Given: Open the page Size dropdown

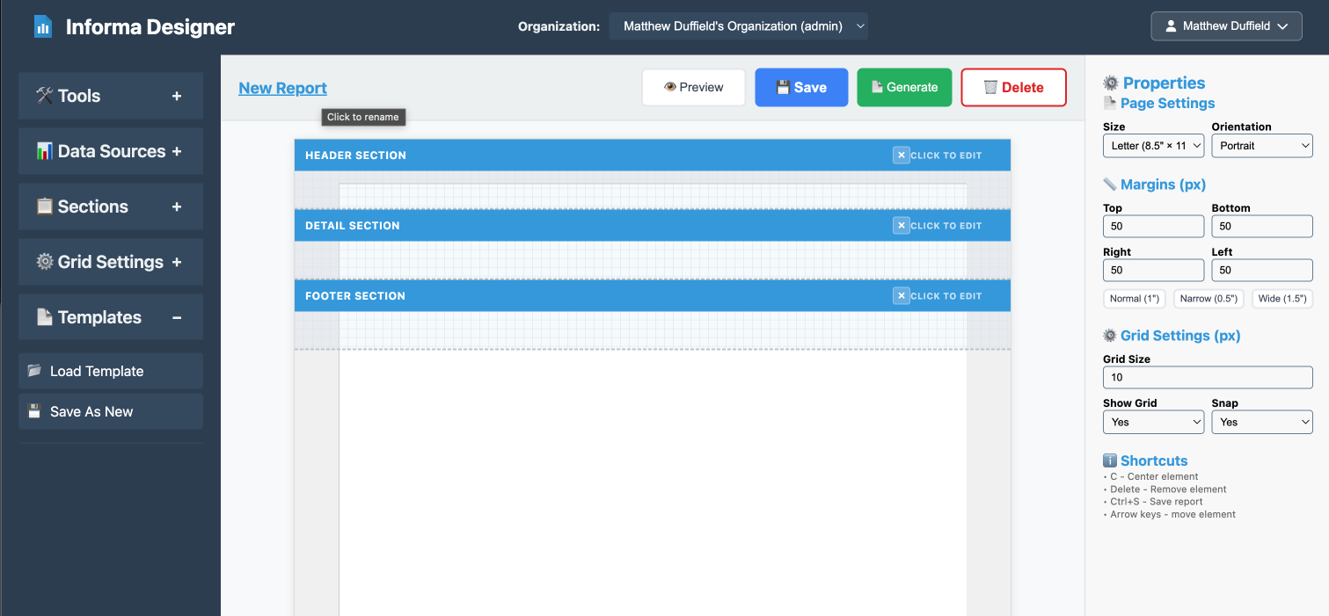Looking at the screenshot, I should point(1152,146).
